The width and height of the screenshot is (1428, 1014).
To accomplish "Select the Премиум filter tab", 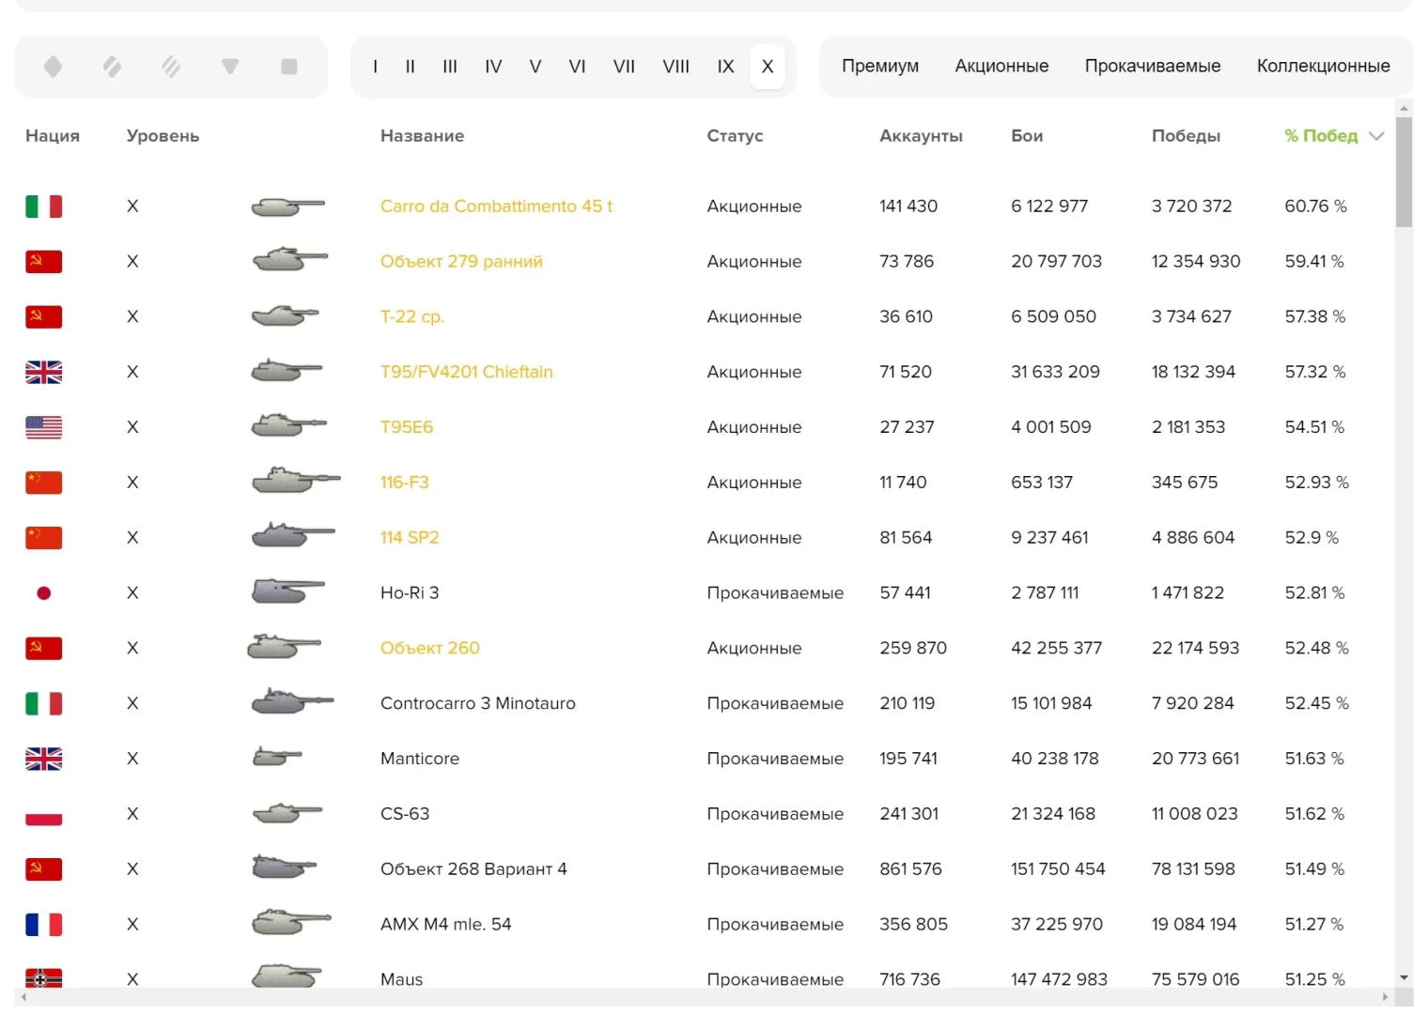I will point(879,67).
